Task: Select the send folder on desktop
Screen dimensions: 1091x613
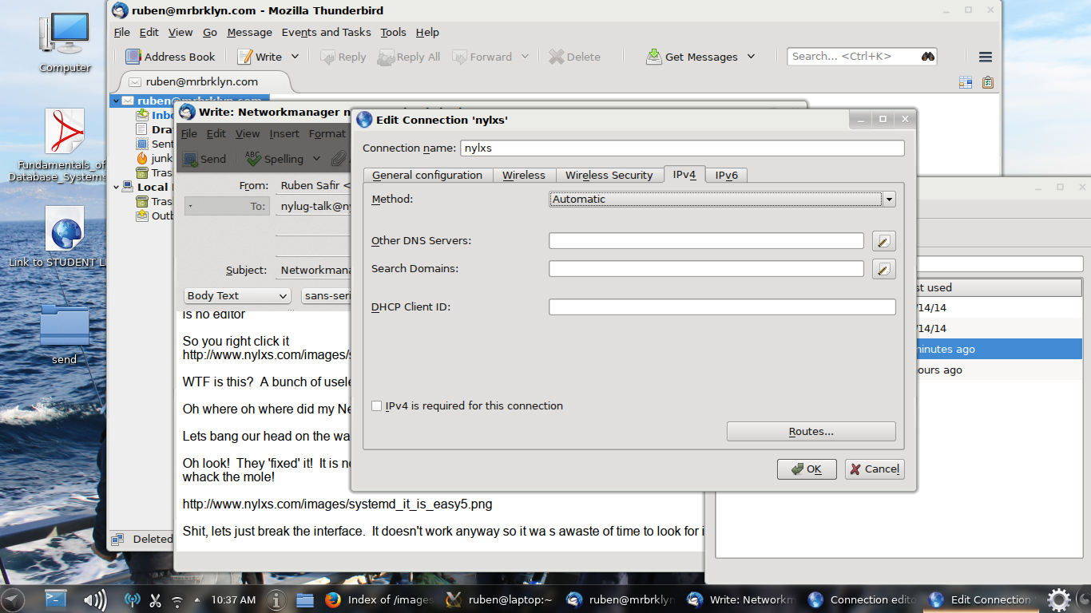Action: (64, 334)
